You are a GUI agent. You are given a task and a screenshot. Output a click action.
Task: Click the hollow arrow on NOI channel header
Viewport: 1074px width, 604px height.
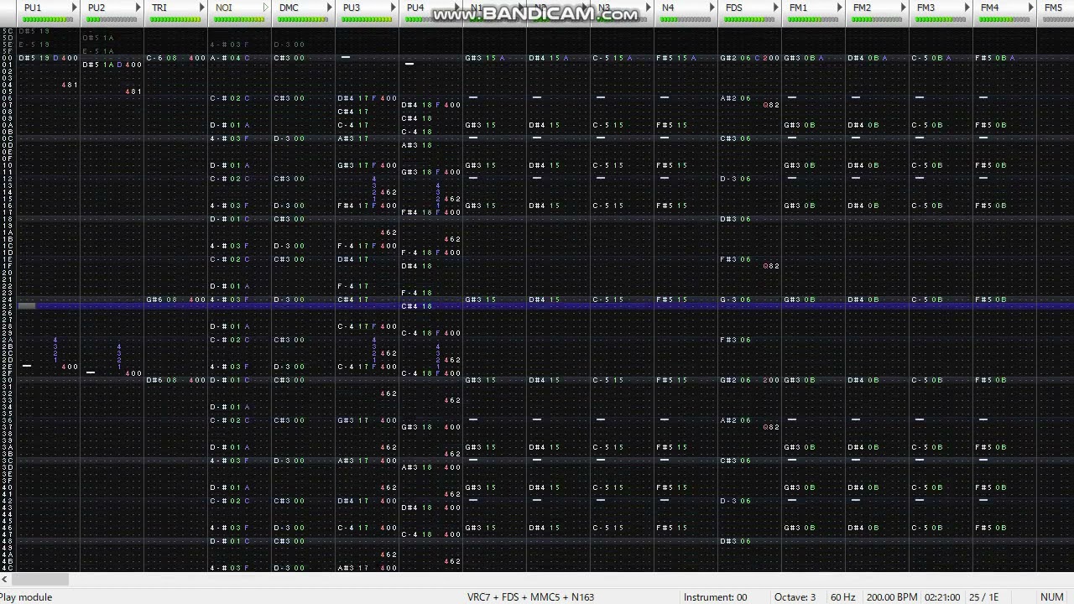point(266,8)
